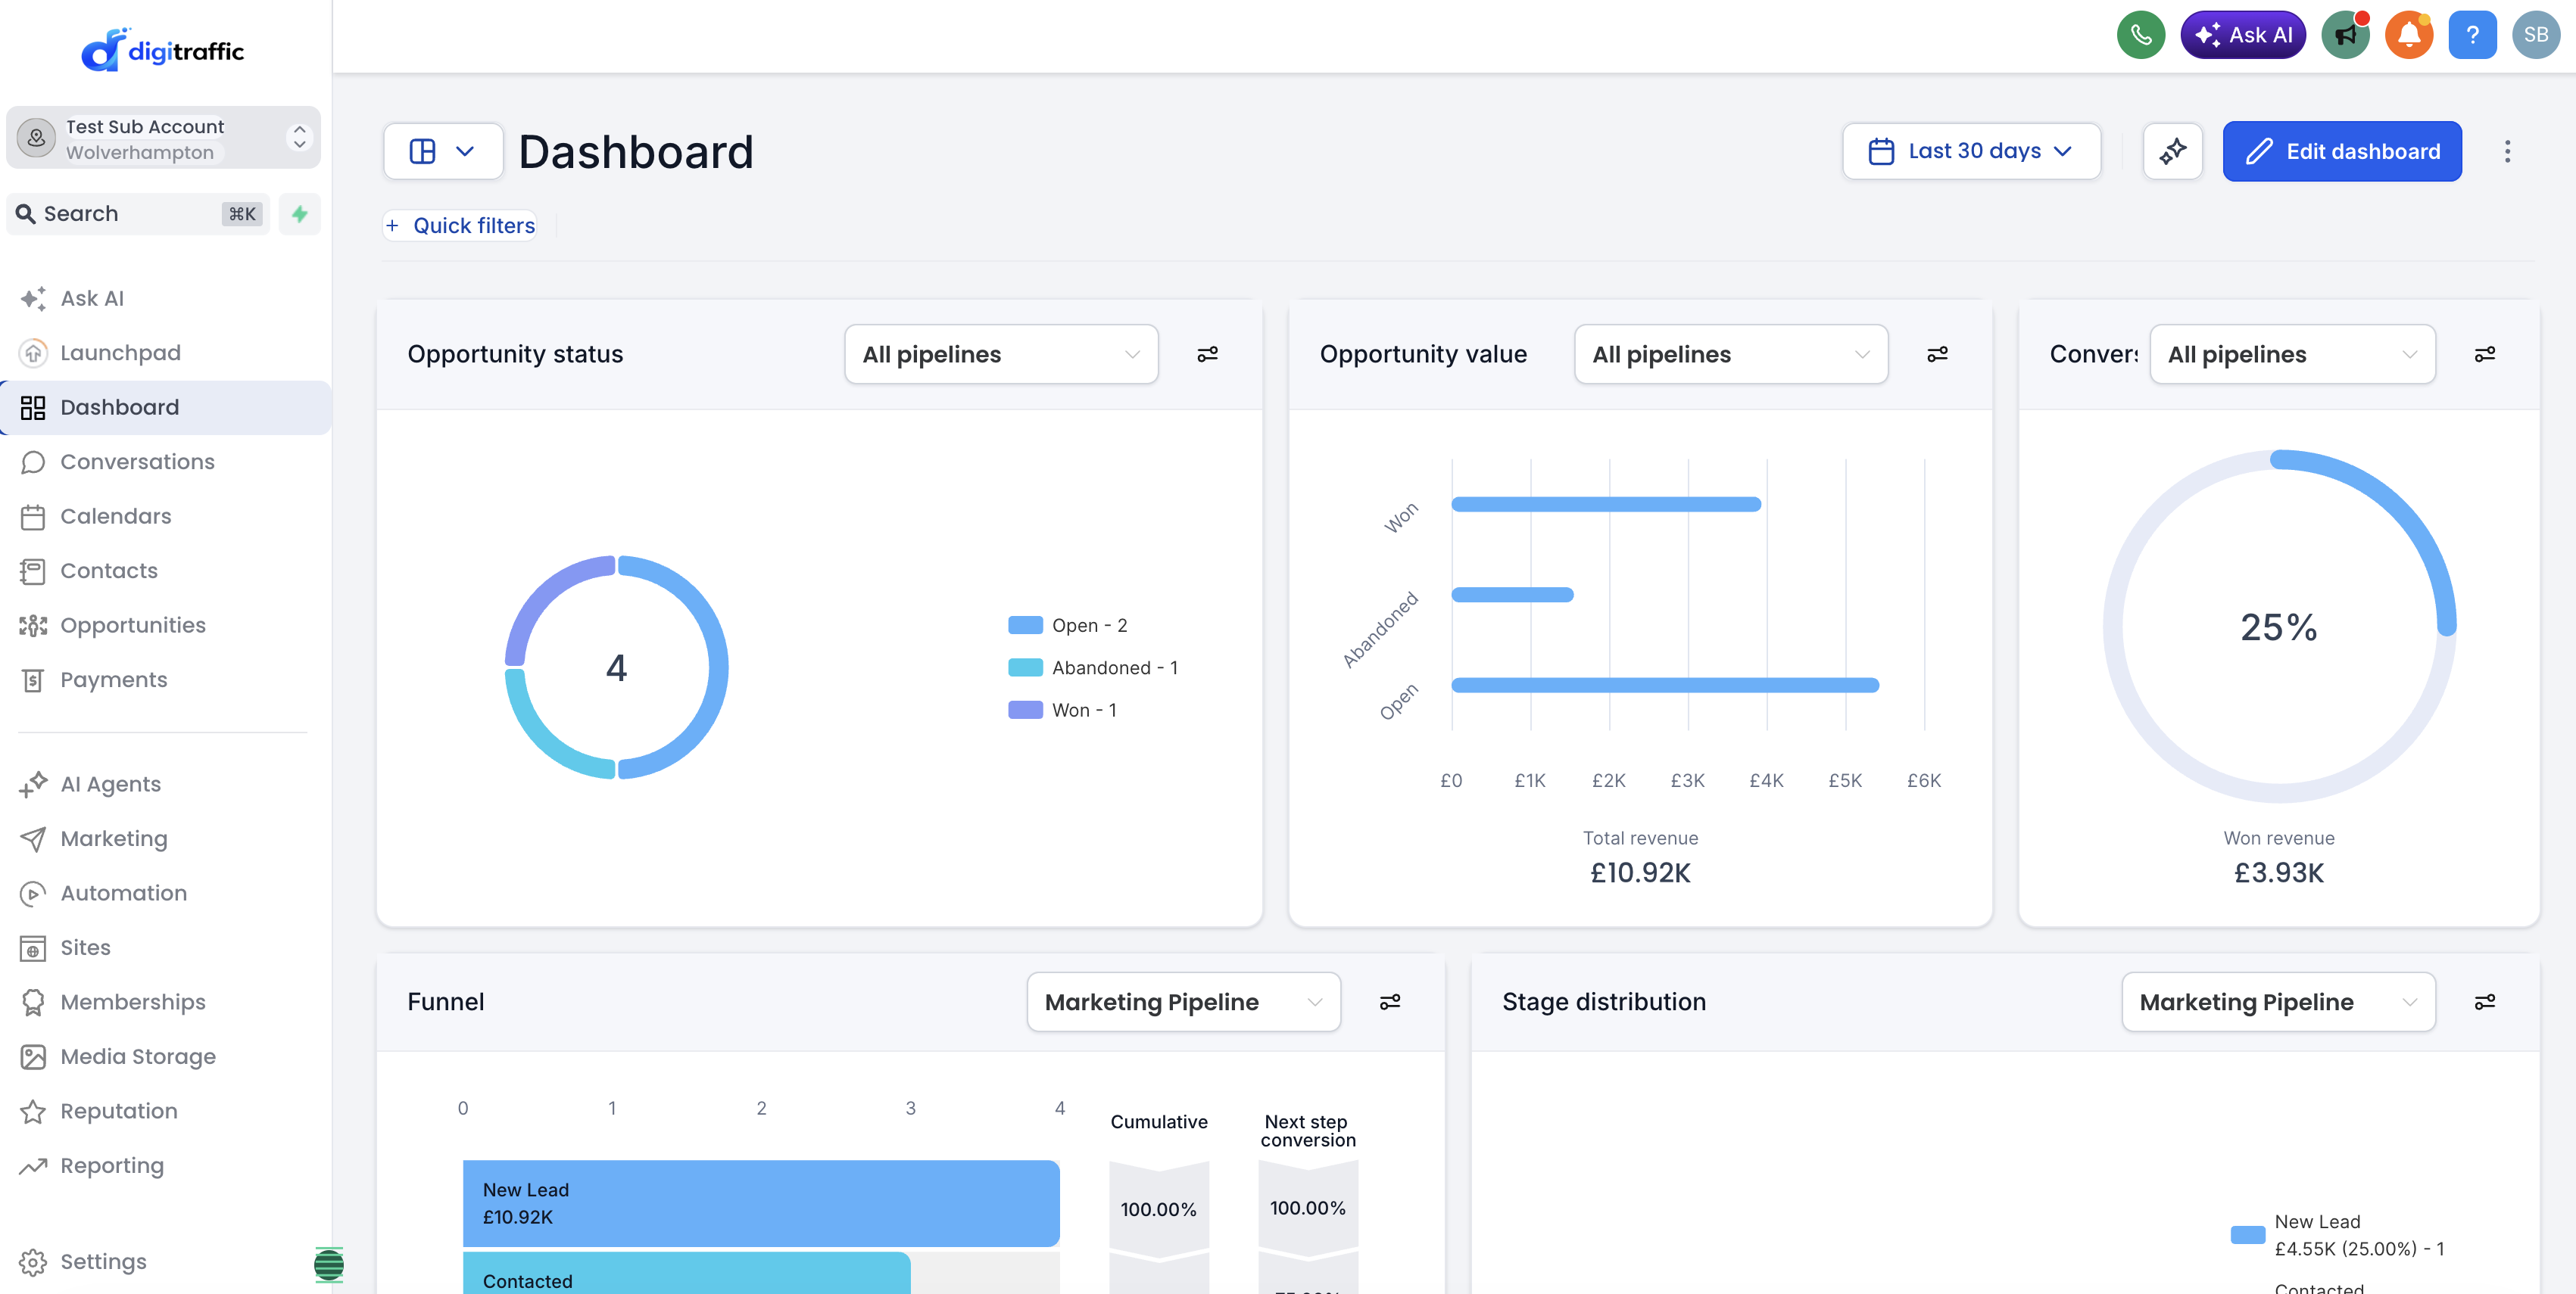Click the Abandoned bar in Opportunity value chart

(x=1512, y=595)
